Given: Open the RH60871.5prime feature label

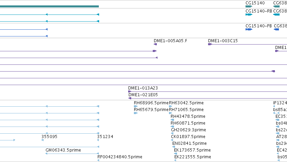Looking at the screenshot, I should tap(188, 123).
